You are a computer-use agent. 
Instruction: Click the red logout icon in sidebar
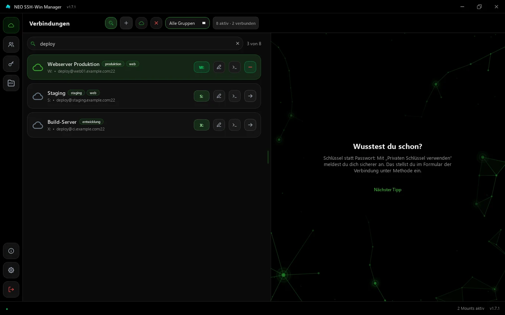click(11, 289)
